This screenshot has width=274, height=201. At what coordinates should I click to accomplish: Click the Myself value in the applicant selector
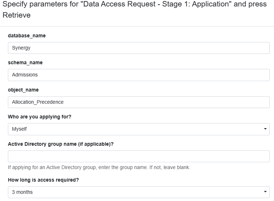[x=19, y=129]
